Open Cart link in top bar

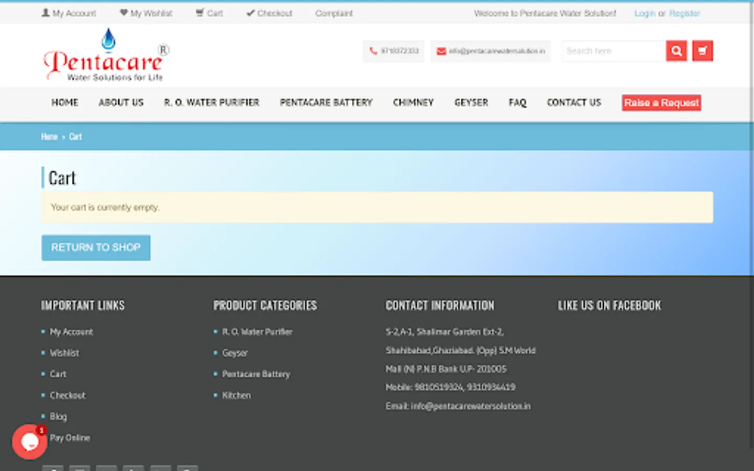(x=209, y=13)
